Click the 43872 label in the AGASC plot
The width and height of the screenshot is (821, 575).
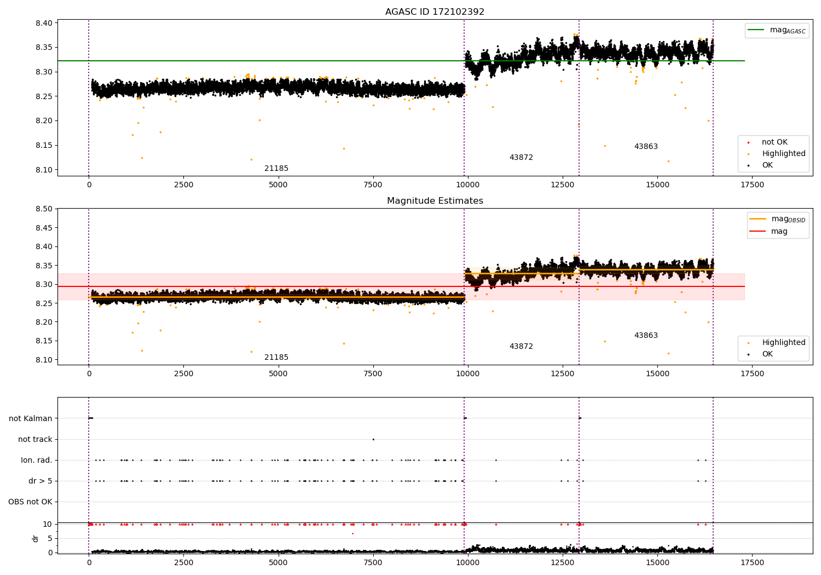click(521, 158)
